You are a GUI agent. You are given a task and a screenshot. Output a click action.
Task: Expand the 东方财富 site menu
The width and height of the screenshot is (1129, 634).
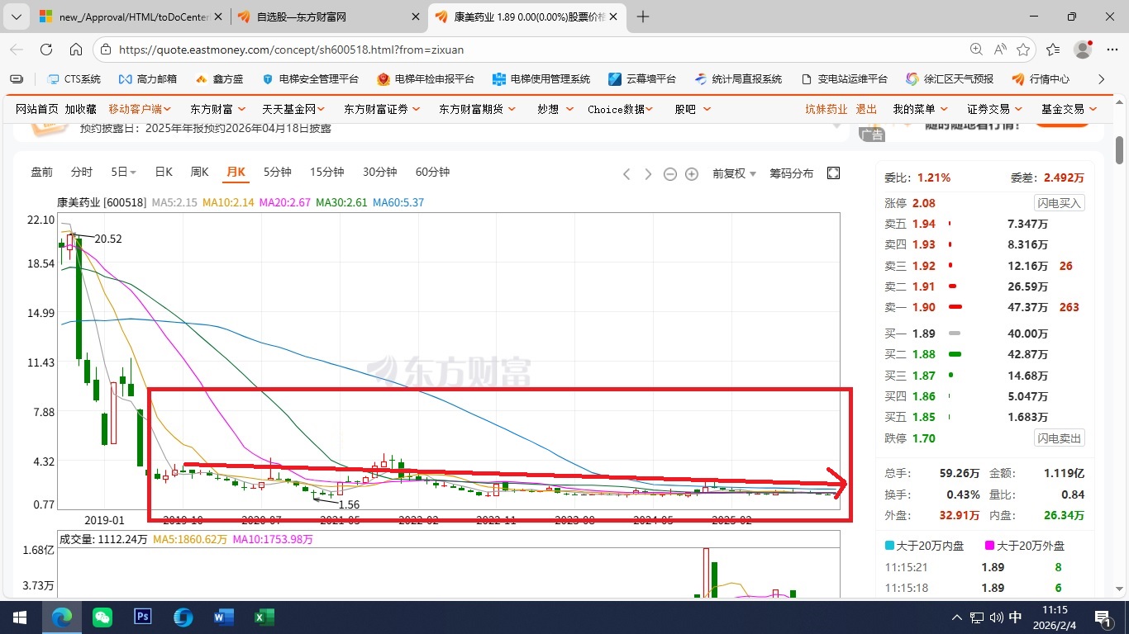pos(217,109)
